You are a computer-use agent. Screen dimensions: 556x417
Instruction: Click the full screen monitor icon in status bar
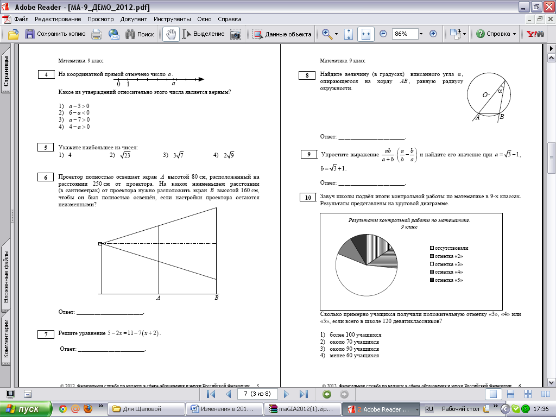(x=11, y=394)
